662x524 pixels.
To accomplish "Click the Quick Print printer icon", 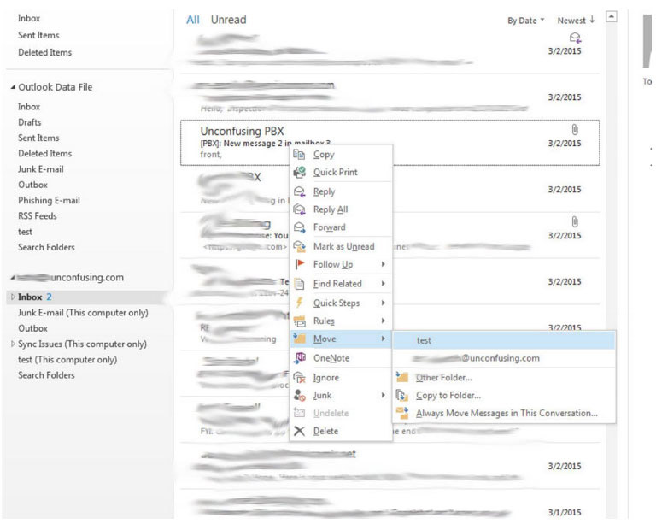I will point(299,172).
